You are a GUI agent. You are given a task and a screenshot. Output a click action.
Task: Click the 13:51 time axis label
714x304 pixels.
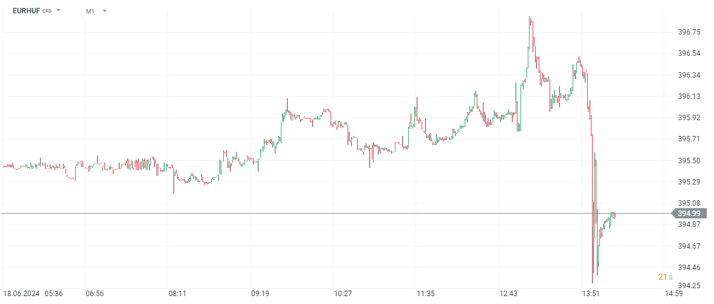[591, 294]
